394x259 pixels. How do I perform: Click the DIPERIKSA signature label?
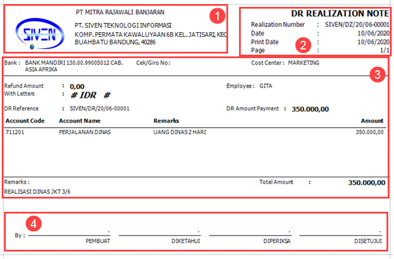click(x=277, y=241)
